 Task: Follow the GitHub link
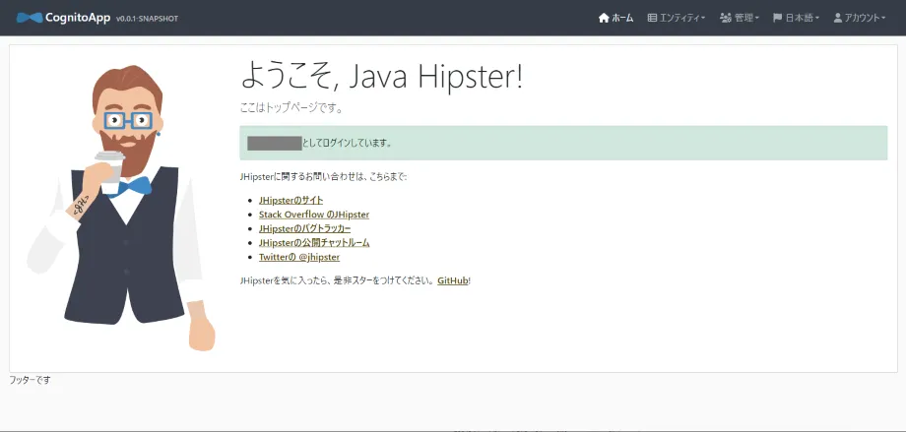pos(452,281)
